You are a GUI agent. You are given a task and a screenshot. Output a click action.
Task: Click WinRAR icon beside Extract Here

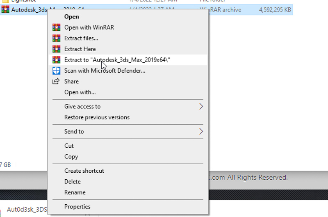coord(56,49)
